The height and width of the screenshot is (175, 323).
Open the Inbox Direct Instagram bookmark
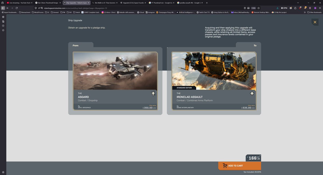[108, 12]
